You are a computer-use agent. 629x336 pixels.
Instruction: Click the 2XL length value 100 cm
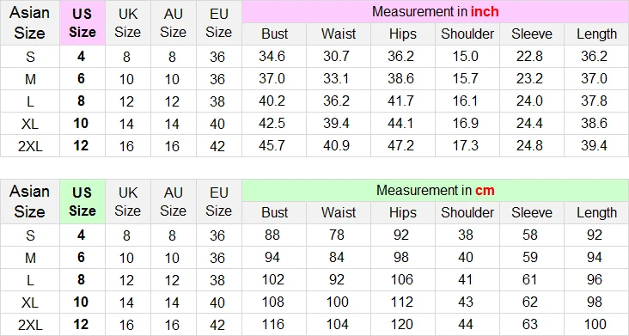click(x=595, y=324)
